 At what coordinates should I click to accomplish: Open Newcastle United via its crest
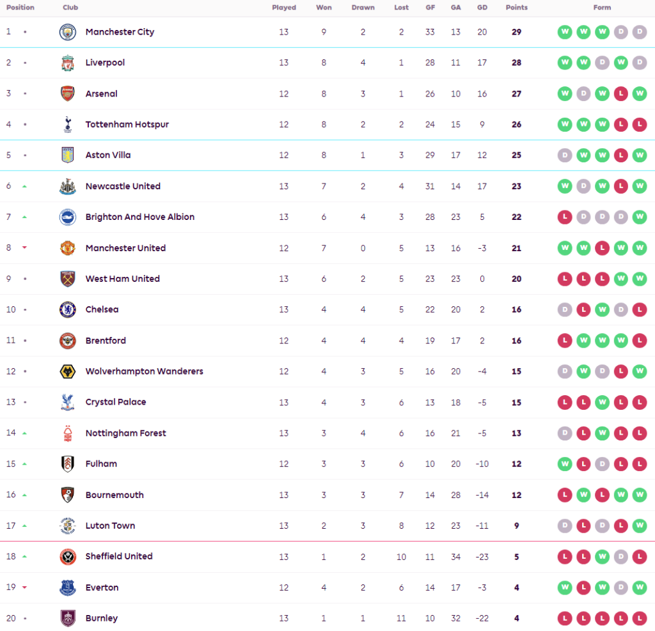pyautogui.click(x=67, y=187)
